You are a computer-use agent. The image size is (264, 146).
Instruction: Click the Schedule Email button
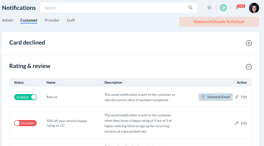[x=216, y=97]
